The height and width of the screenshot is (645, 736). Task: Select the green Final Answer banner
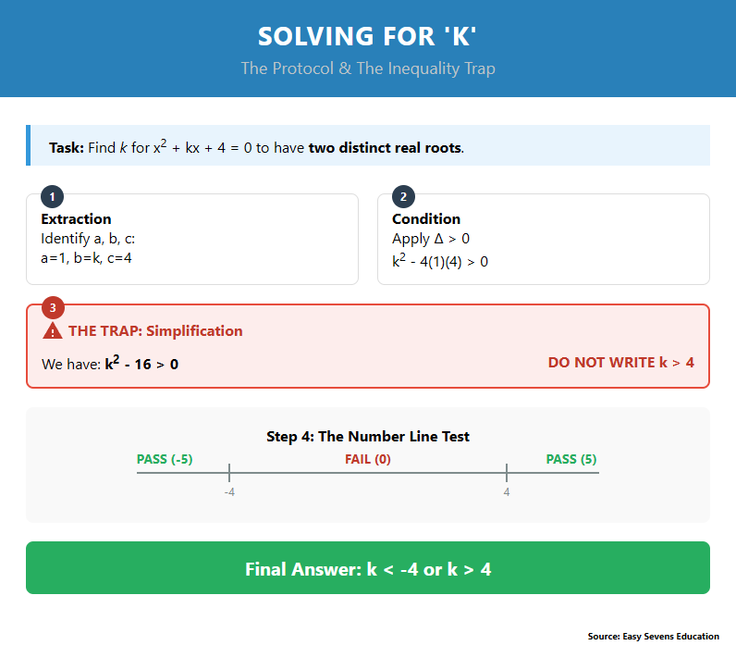click(x=368, y=568)
